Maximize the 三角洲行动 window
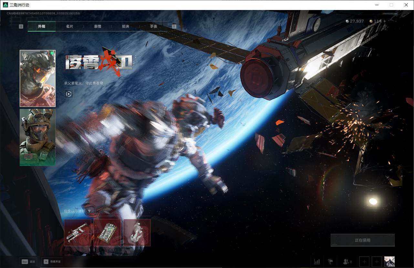 tap(391, 5)
